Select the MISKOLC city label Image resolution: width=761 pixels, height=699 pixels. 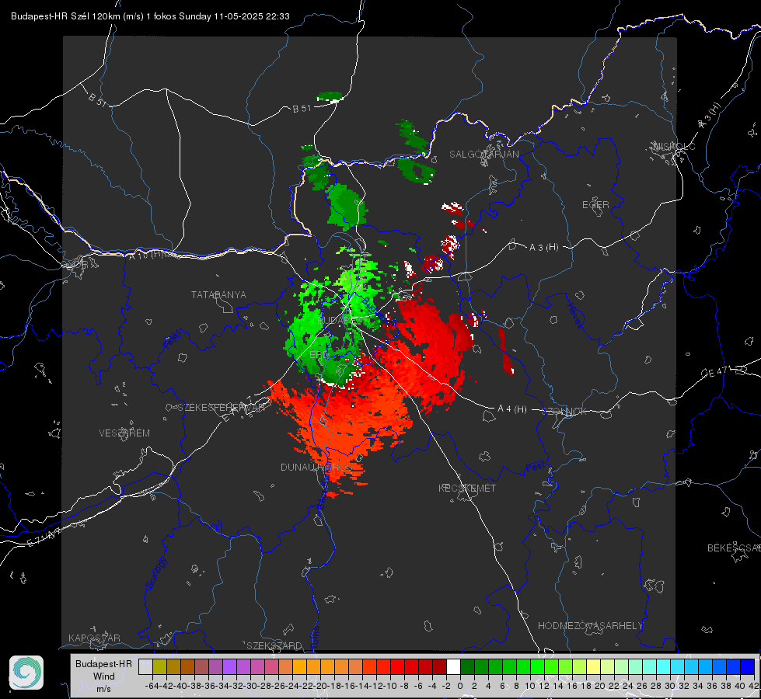coord(674,146)
